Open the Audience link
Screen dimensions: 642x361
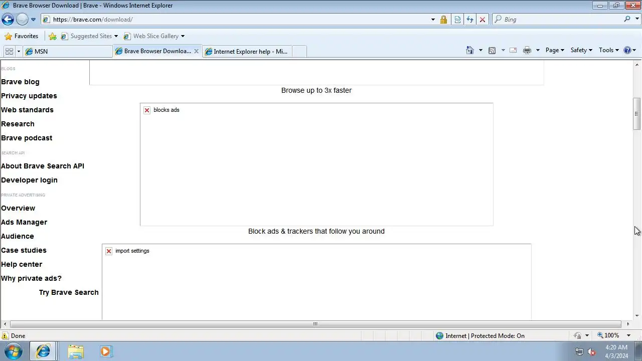coord(18,236)
